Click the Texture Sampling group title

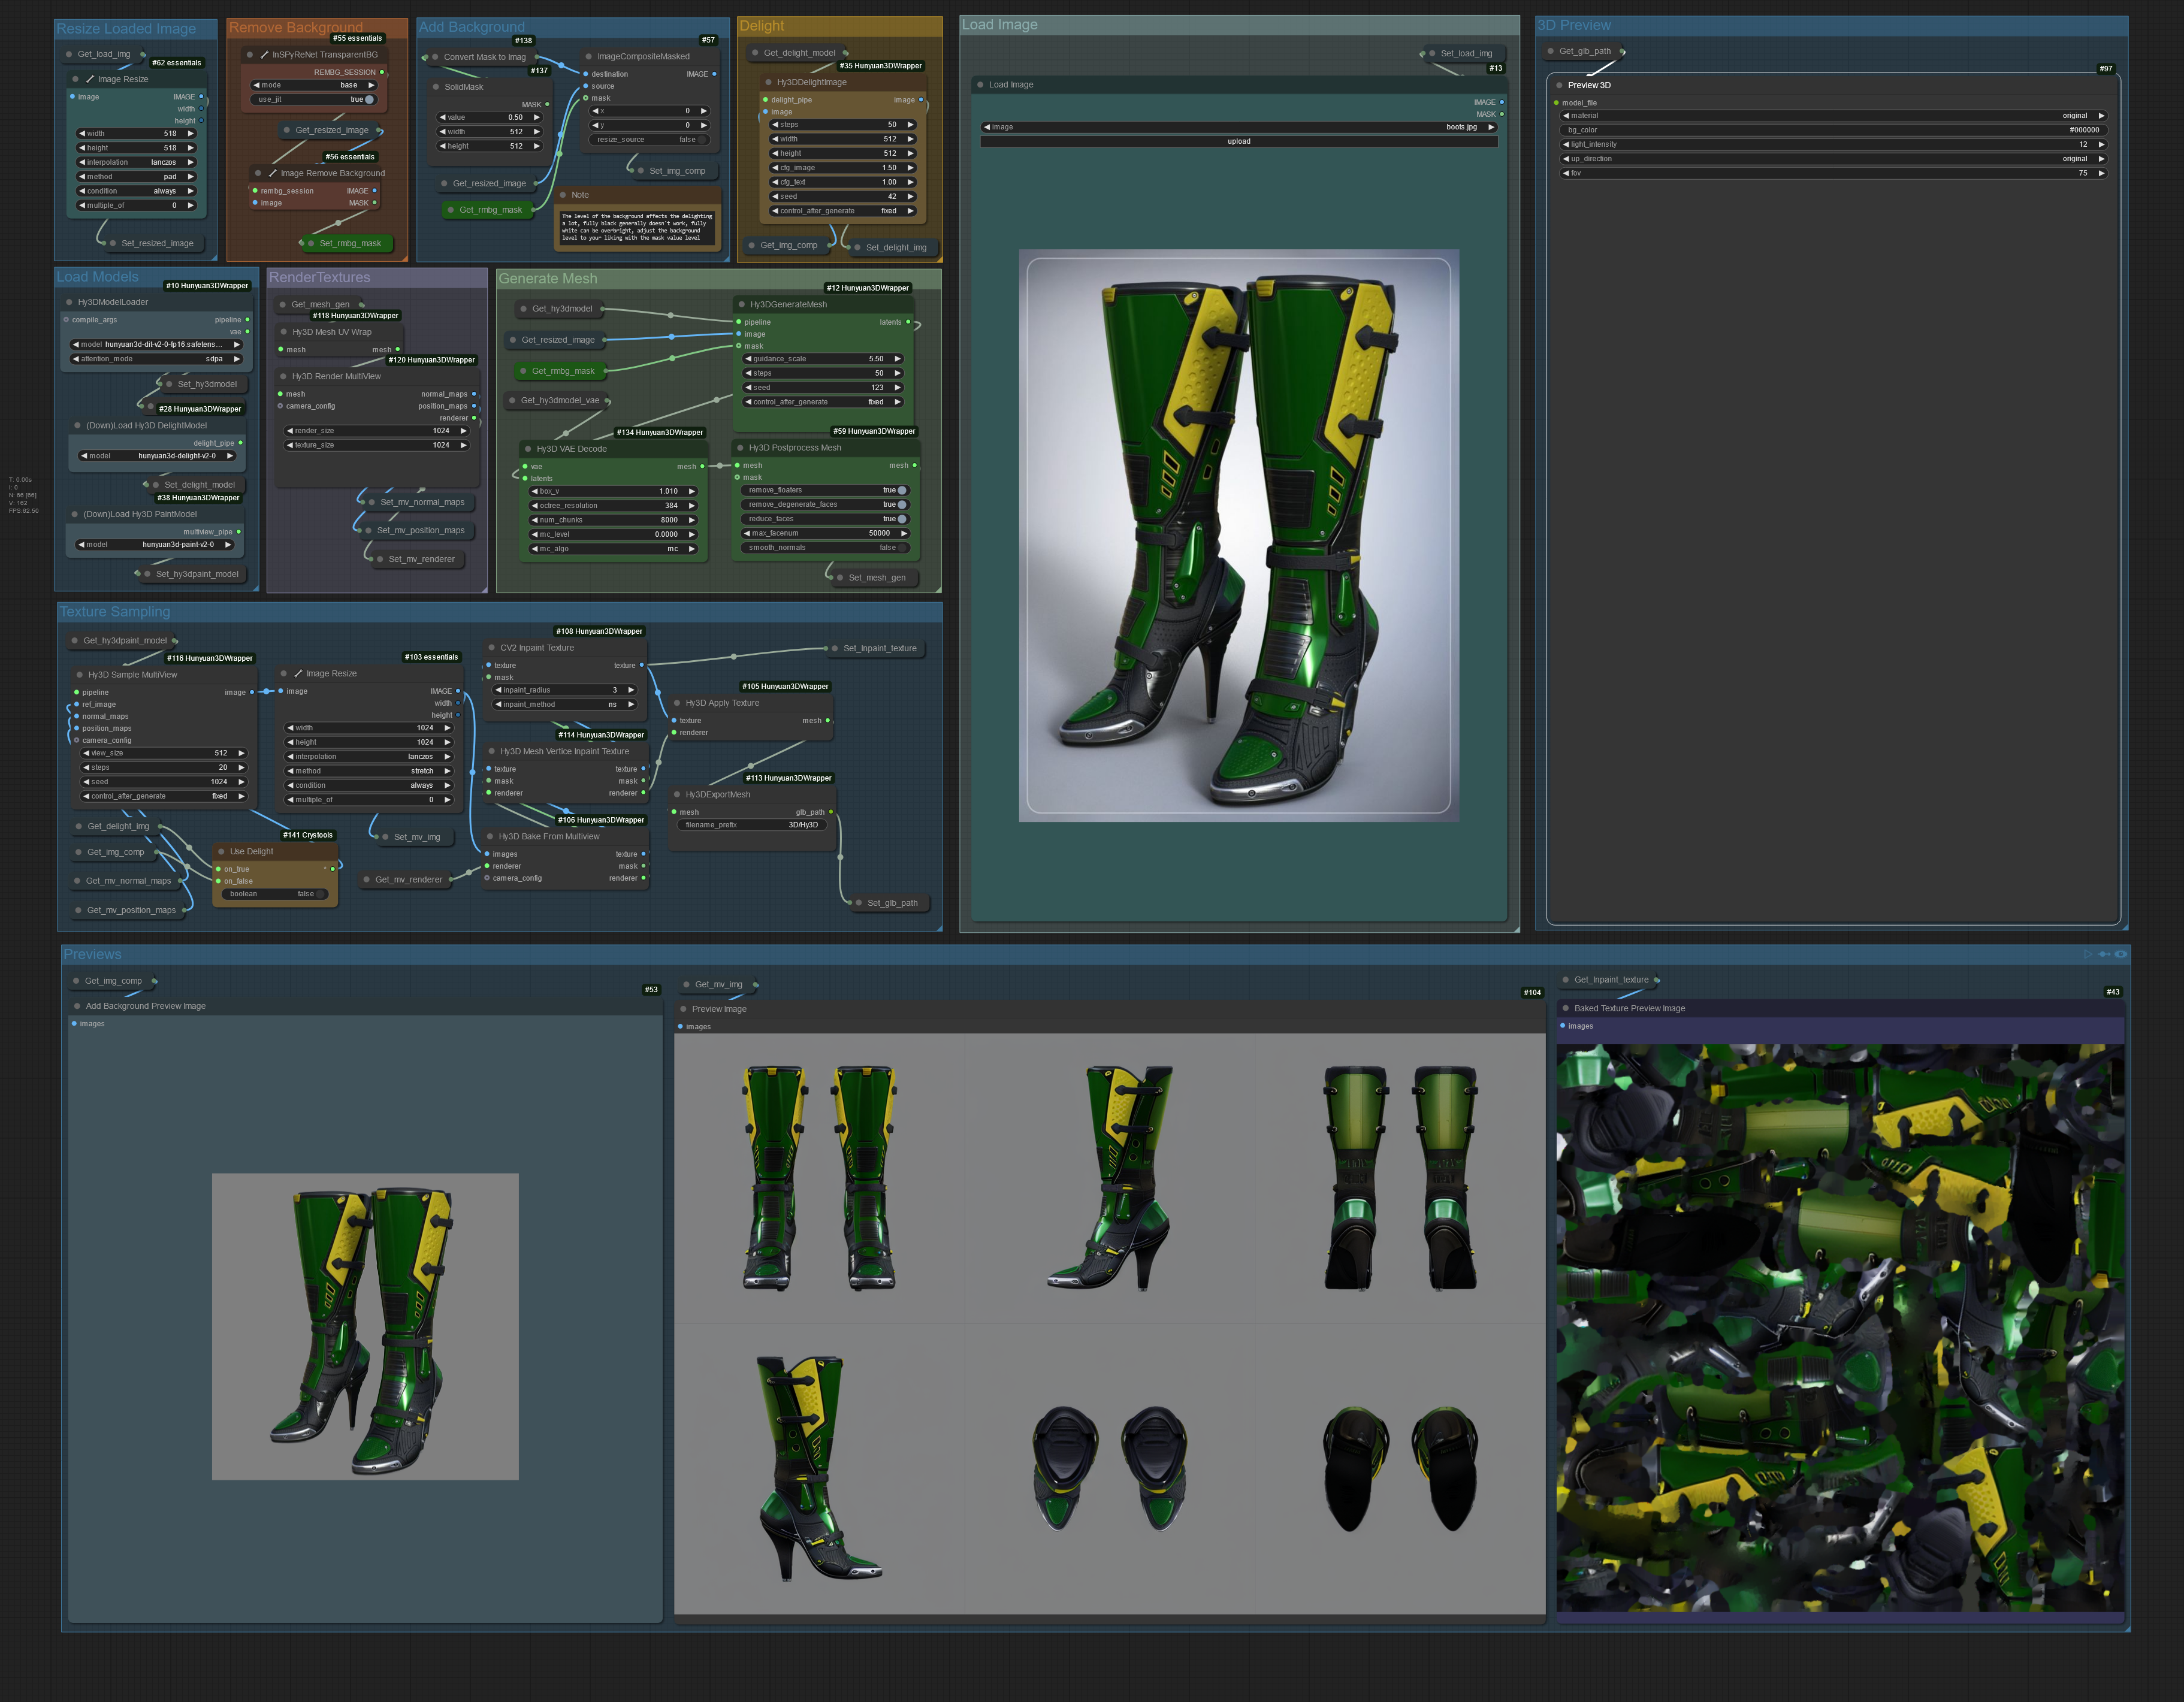115,612
